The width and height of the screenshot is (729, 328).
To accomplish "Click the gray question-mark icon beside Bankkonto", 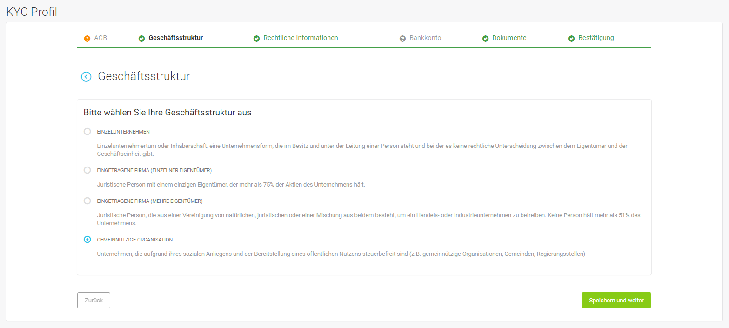I will click(402, 38).
